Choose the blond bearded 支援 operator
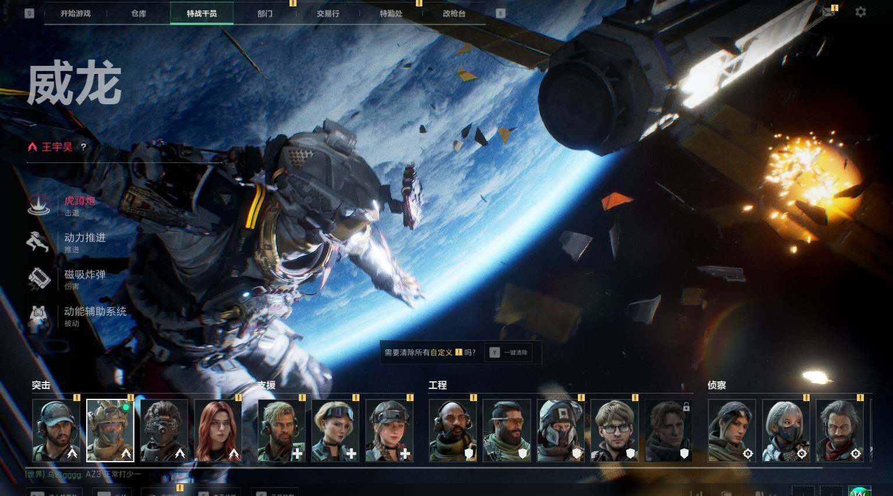 coord(282,430)
